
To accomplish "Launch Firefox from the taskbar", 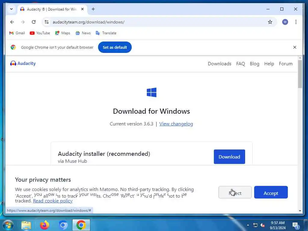I will (45, 225).
